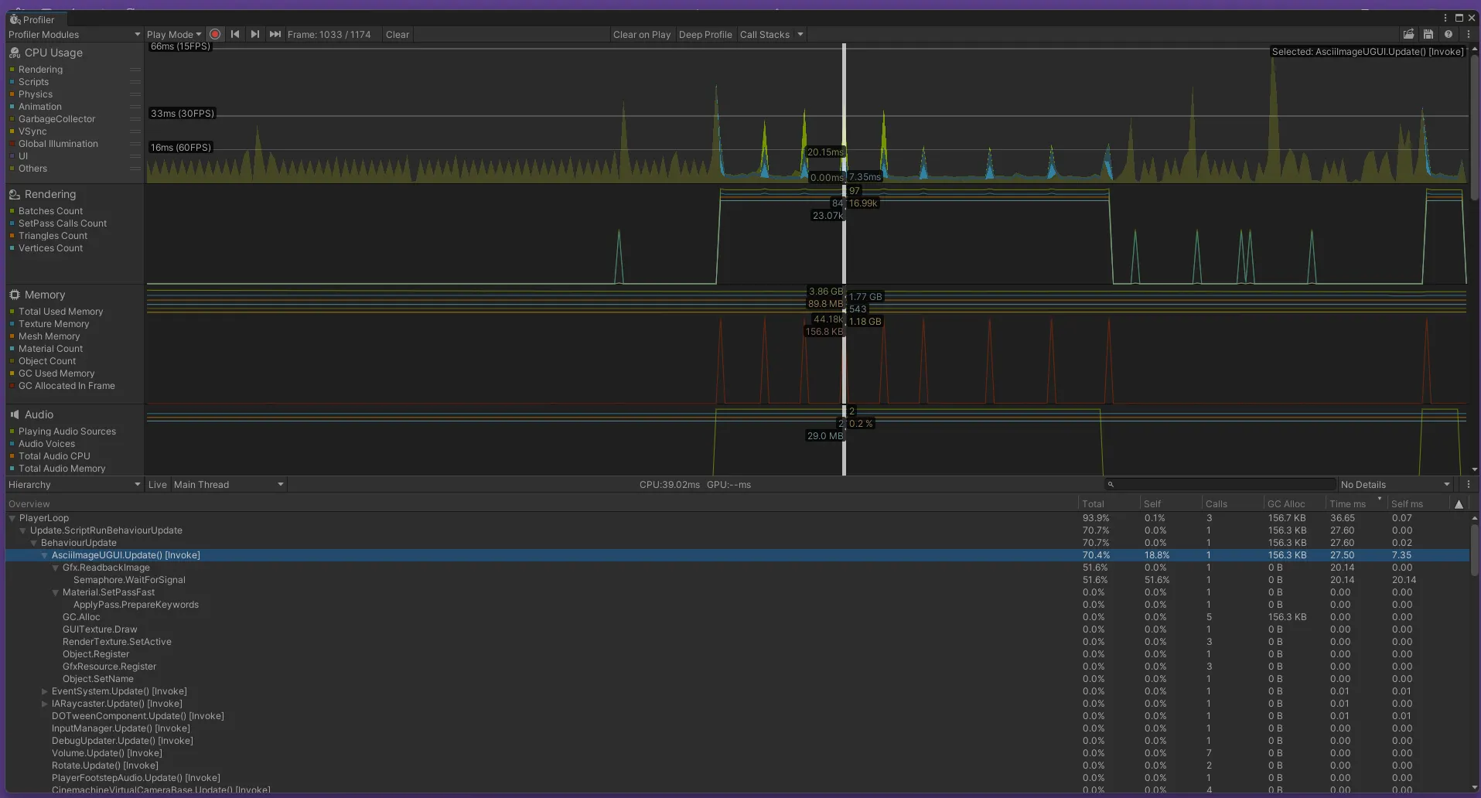
Task: Step to the next frame
Action: 255,34
